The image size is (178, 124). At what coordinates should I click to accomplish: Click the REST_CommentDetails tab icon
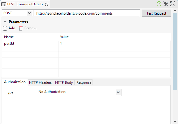pyautogui.click(x=4, y=4)
